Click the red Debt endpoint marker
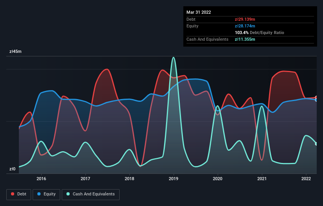 [317, 98]
